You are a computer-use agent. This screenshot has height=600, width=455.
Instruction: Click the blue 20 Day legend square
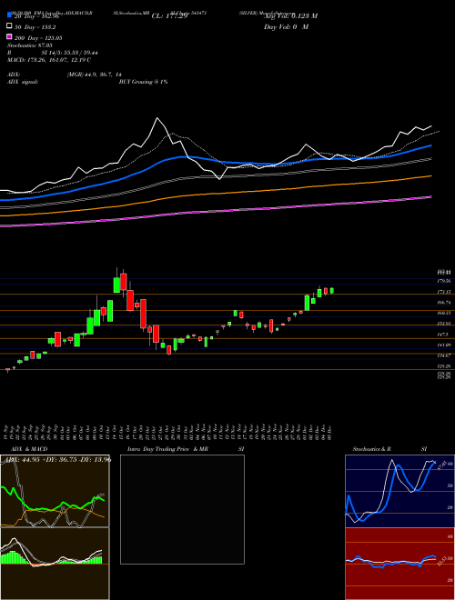[9, 16]
